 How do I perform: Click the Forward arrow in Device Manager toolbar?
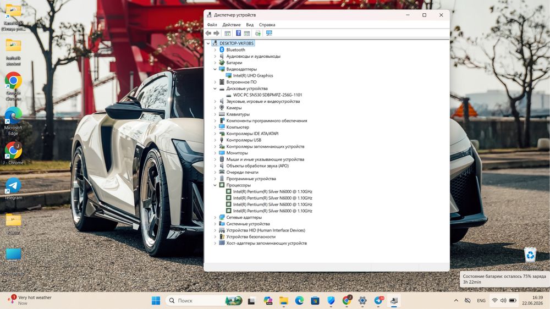[x=216, y=33]
